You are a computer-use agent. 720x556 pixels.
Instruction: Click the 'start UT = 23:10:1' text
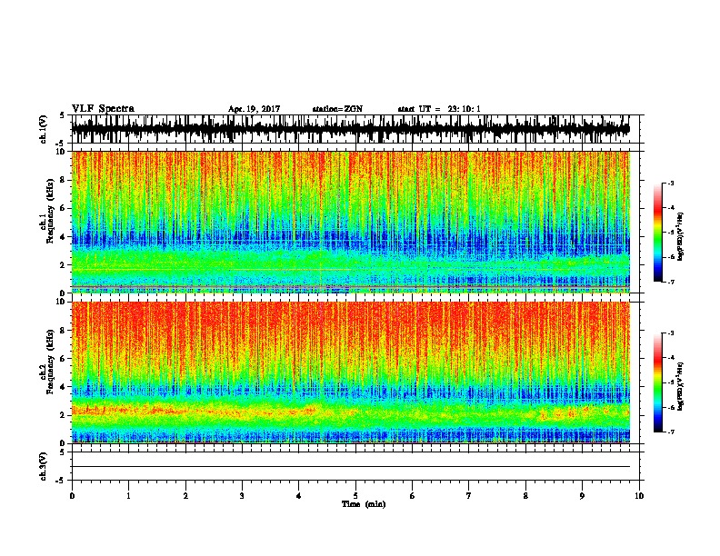pyautogui.click(x=439, y=109)
